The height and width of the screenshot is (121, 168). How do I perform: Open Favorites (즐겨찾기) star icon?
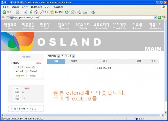click(x=52, y=12)
